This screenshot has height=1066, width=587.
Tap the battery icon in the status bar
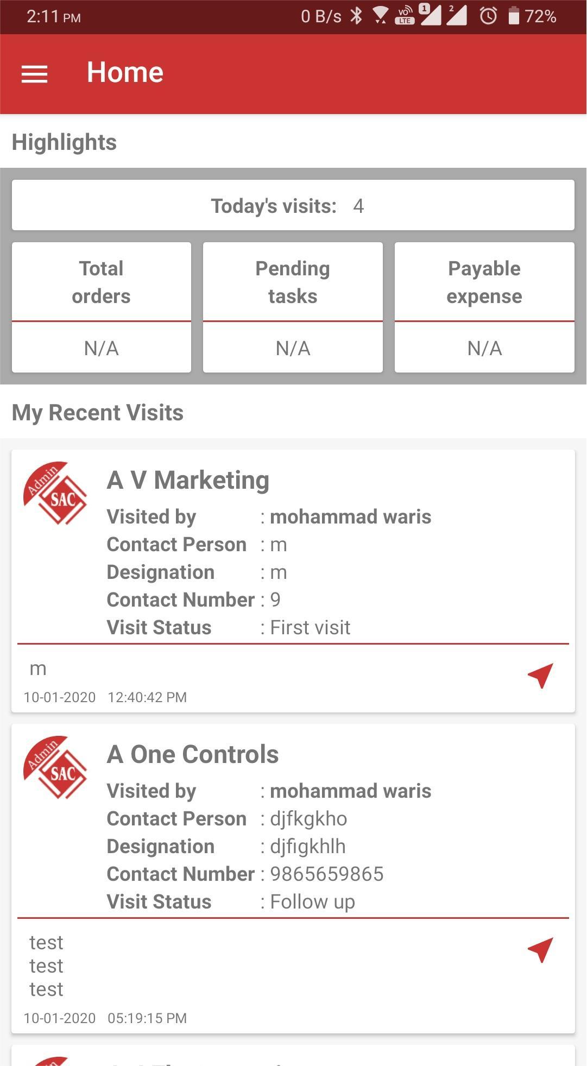pyautogui.click(x=513, y=16)
